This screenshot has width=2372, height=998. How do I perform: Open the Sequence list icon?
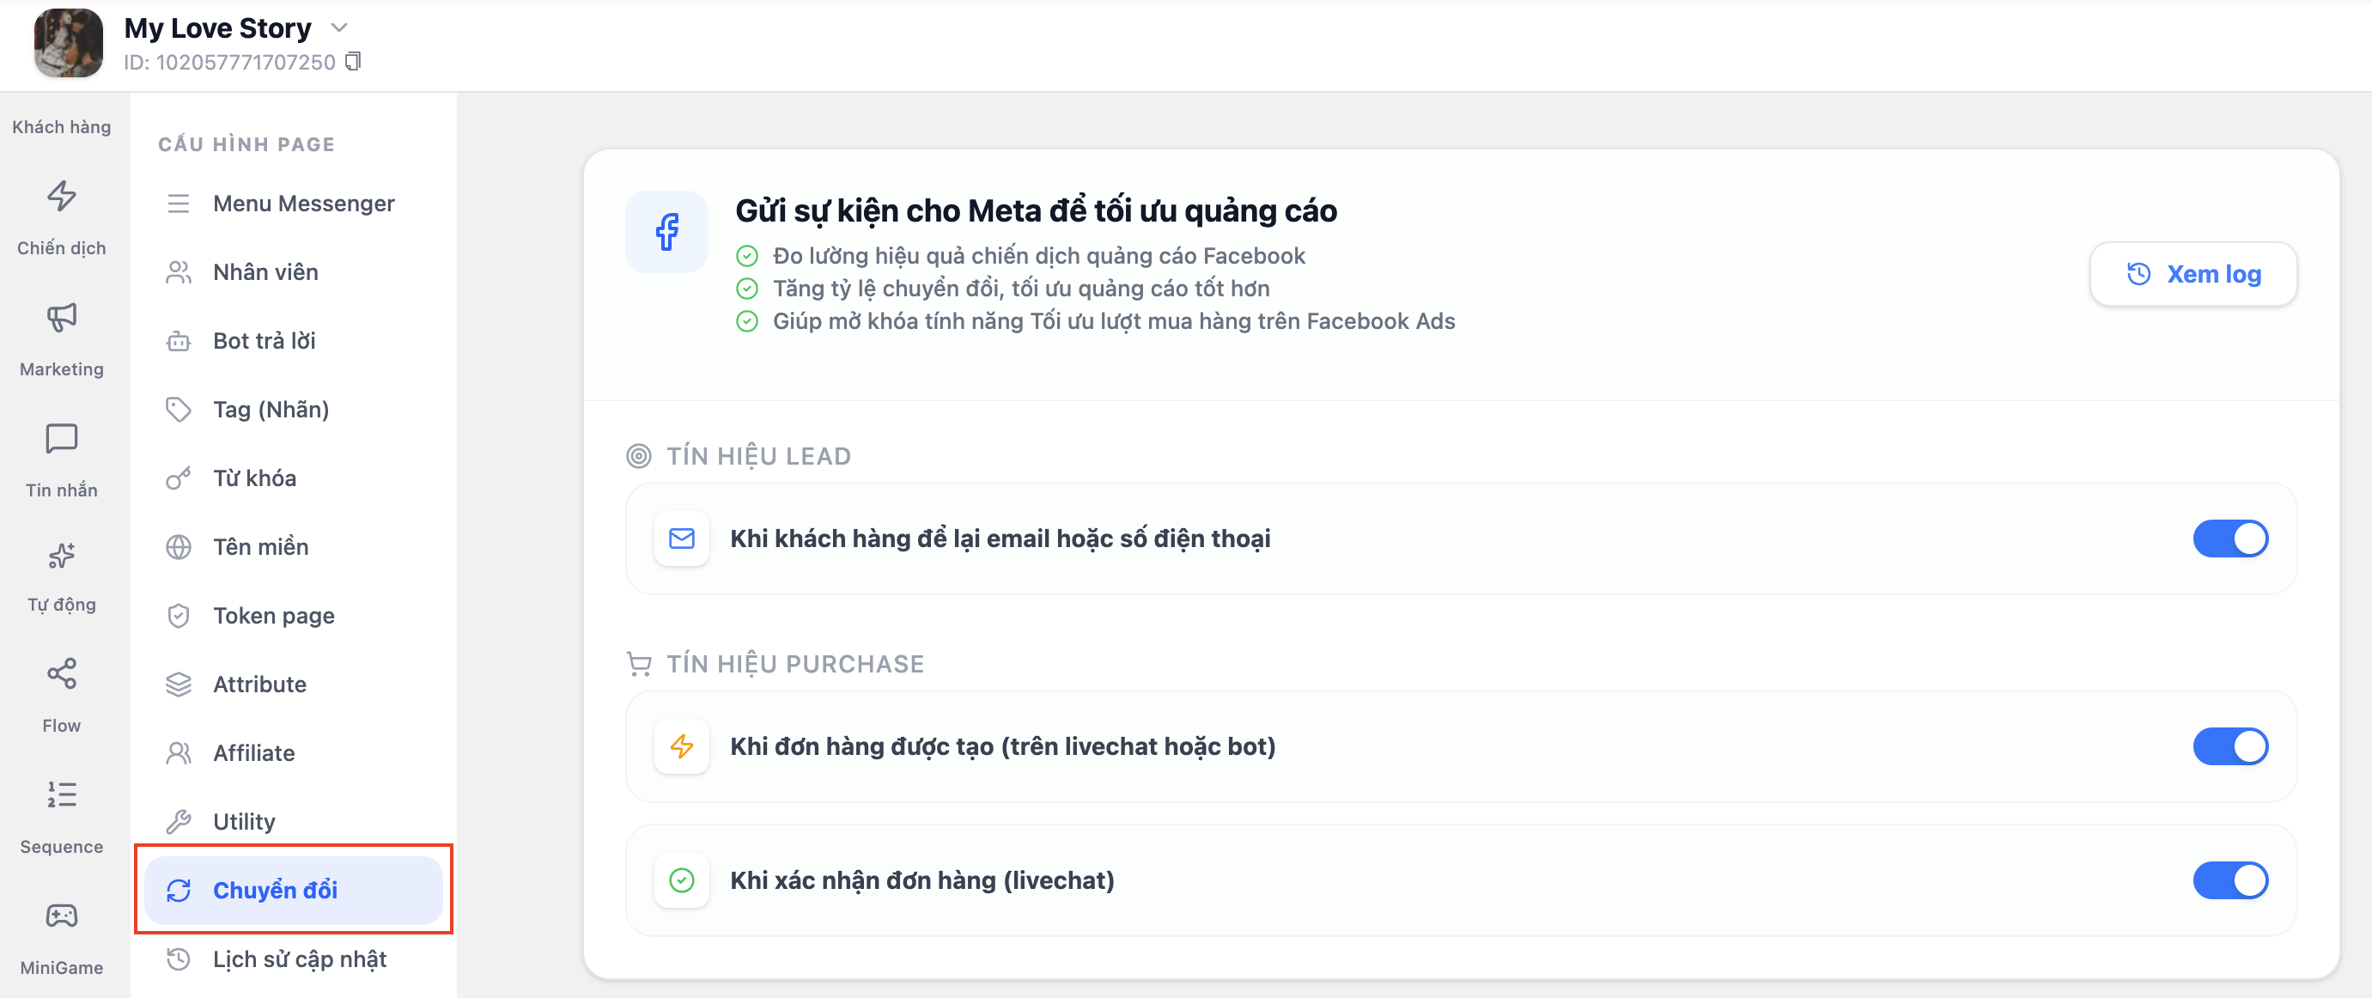62,794
